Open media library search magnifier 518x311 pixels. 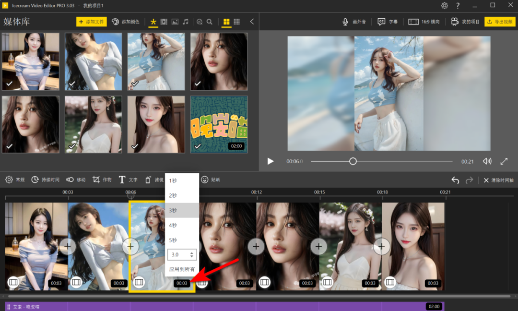point(210,22)
